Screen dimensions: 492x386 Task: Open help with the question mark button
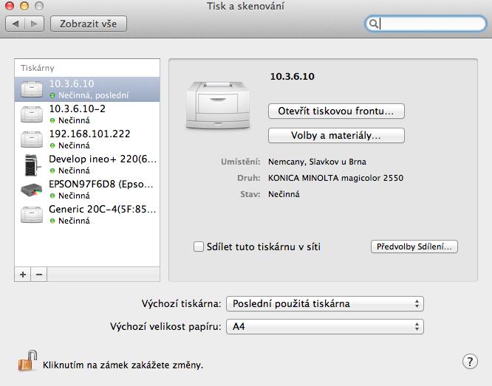tap(470, 362)
